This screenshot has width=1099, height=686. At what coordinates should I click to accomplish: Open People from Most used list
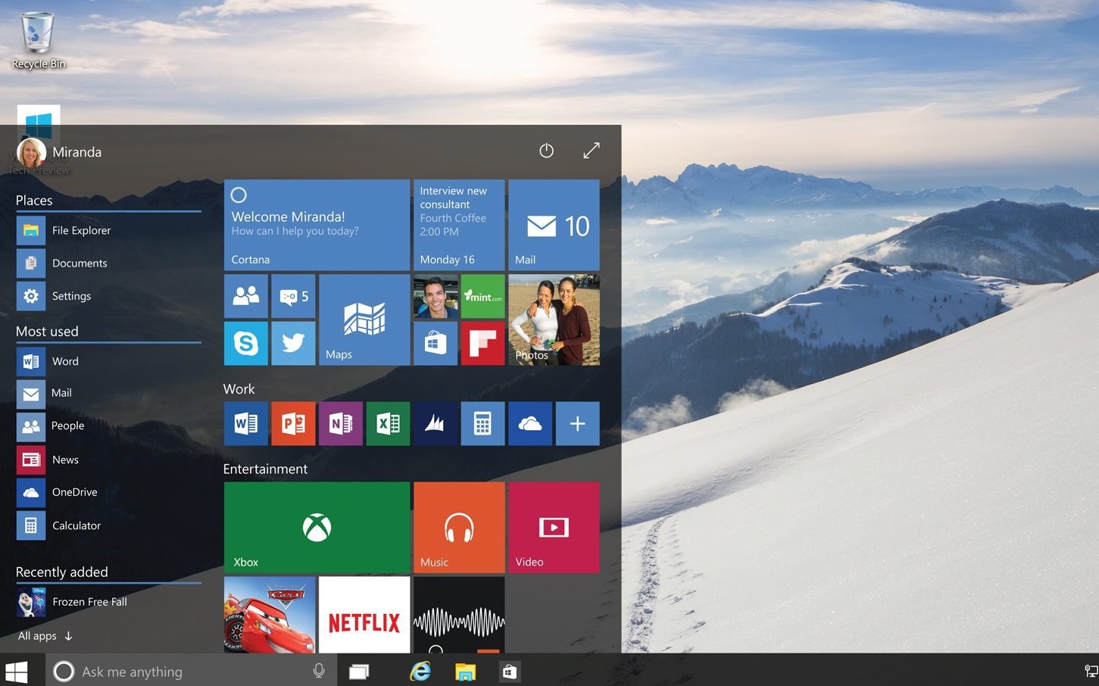point(108,426)
